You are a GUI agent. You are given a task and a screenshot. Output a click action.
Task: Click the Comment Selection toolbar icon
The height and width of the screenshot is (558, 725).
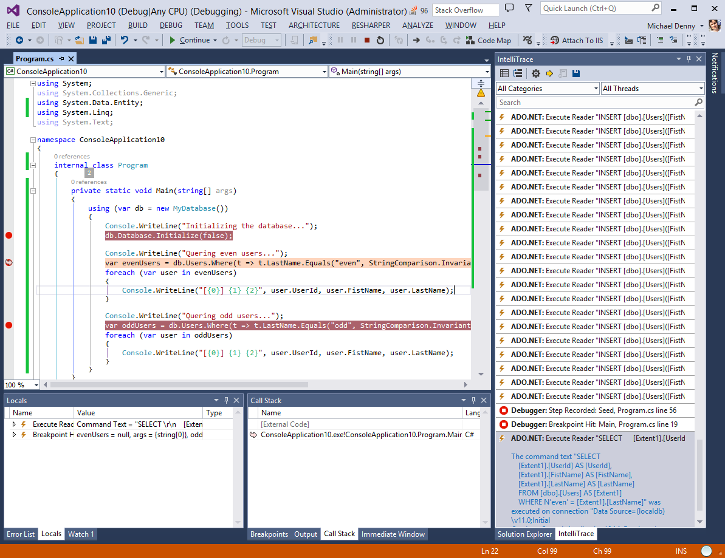click(660, 40)
